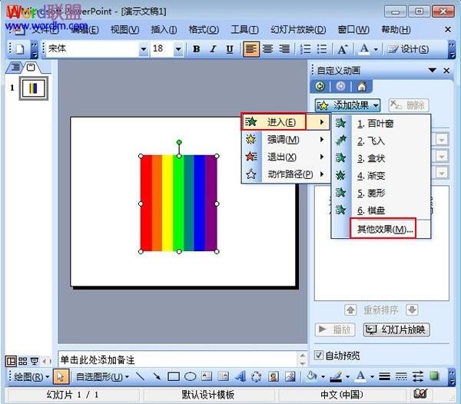Insert a picture from file
Screen dimensions: 461x404
tap(290, 376)
